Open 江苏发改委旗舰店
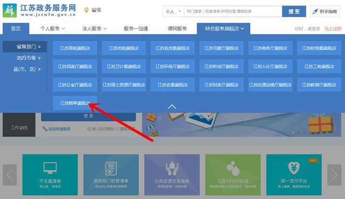 (172, 48)
